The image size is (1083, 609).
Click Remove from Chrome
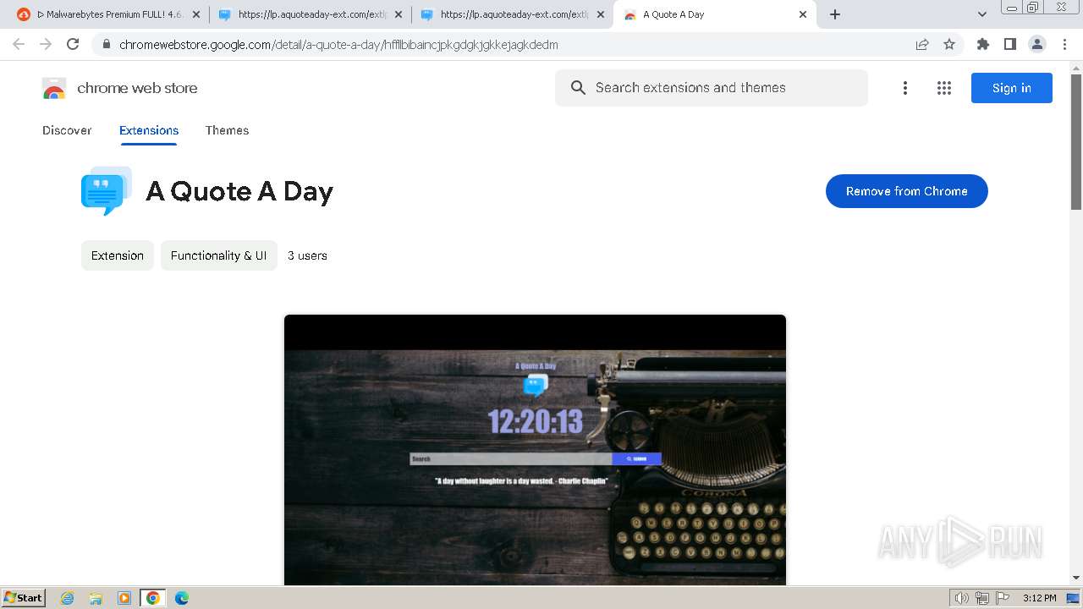click(x=907, y=191)
